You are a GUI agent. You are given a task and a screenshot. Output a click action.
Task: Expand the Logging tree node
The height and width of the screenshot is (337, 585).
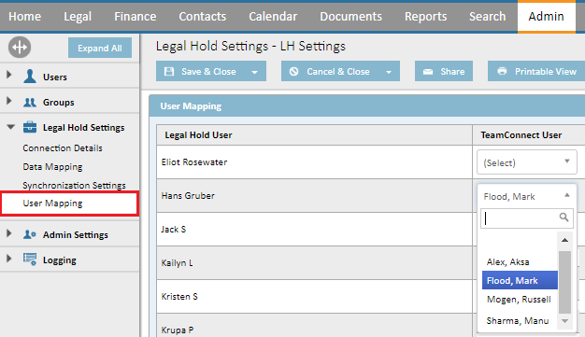coord(9,259)
